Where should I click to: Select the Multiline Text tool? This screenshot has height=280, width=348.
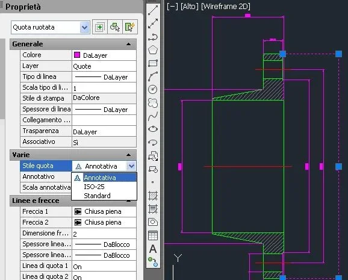tap(153, 249)
